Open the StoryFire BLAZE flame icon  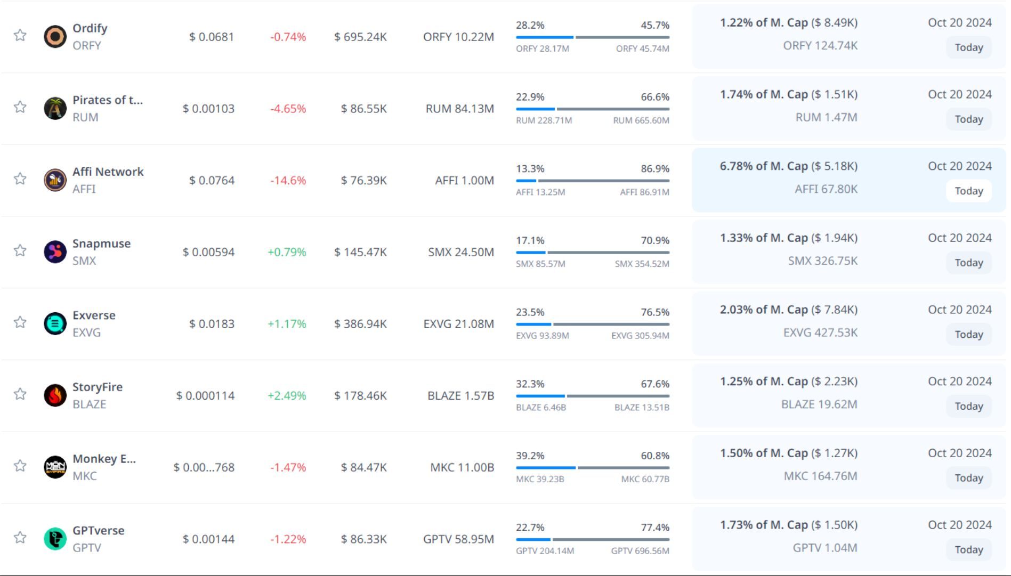(55, 395)
